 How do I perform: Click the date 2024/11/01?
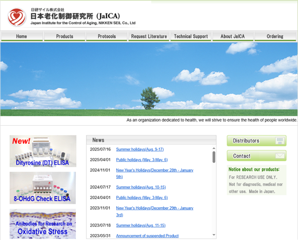(100, 170)
